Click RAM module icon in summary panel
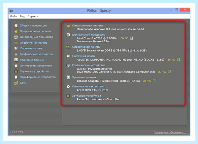This screenshot has width=198, height=144. pyautogui.click(x=68, y=47)
